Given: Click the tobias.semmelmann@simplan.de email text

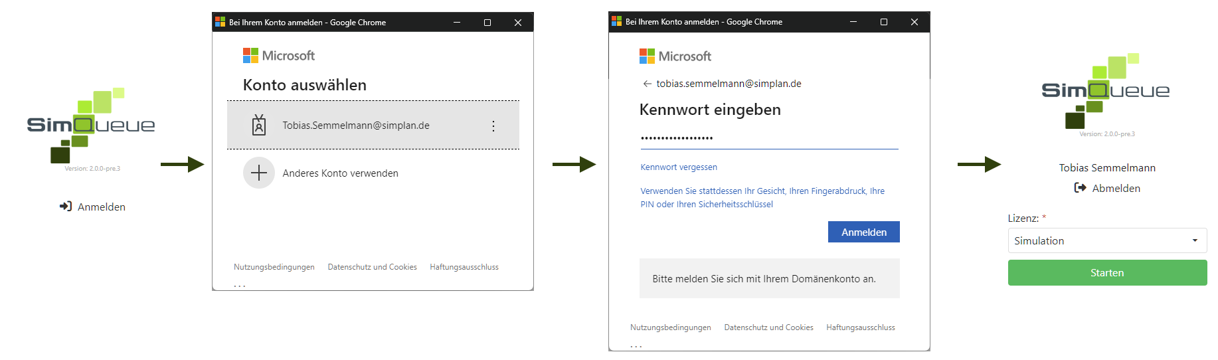Looking at the screenshot, I should point(729,84).
